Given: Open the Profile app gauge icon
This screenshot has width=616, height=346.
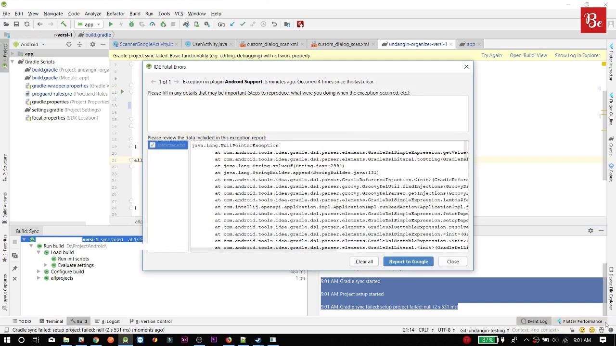Looking at the screenshot, I should pos(153,24).
